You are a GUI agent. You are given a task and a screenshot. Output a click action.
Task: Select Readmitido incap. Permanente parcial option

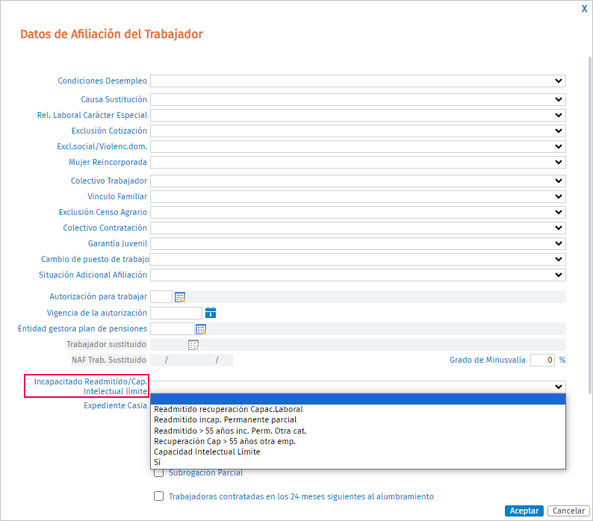coord(358,419)
